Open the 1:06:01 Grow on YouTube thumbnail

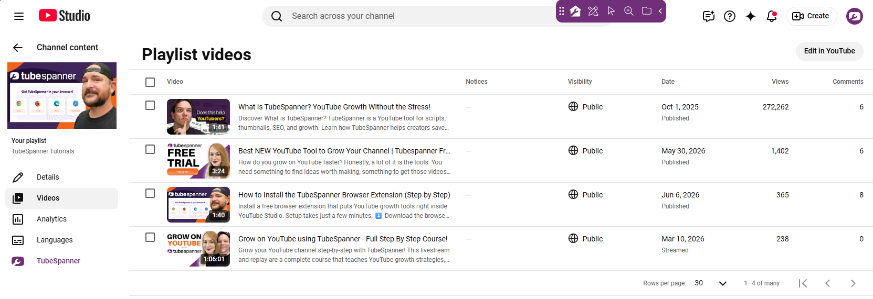(198, 249)
